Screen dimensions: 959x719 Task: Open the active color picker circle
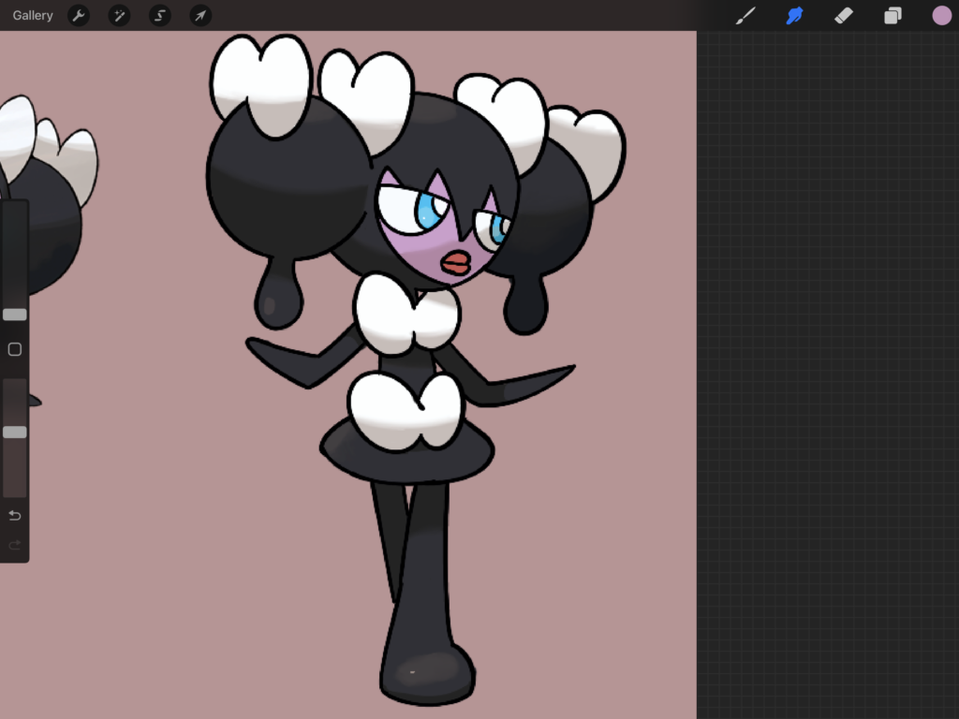point(942,15)
